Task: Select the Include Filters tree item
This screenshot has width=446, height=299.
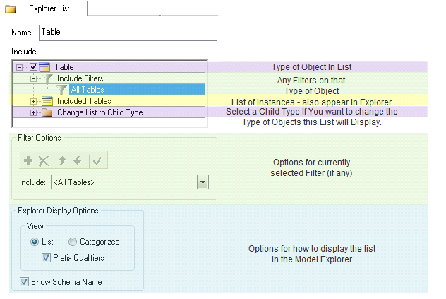Action: click(80, 78)
